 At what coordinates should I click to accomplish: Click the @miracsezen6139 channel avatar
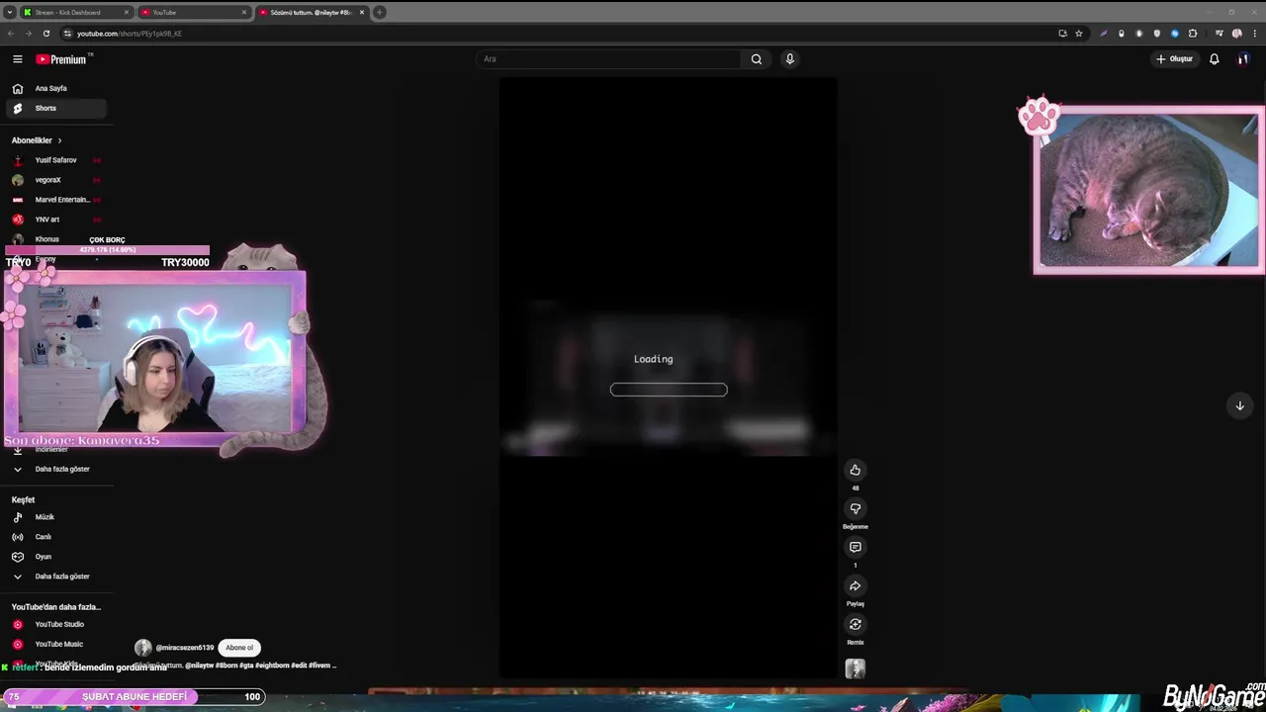(143, 648)
